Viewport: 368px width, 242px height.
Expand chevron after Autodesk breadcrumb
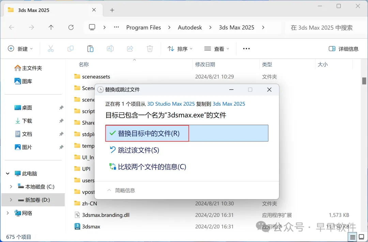tap(211, 28)
